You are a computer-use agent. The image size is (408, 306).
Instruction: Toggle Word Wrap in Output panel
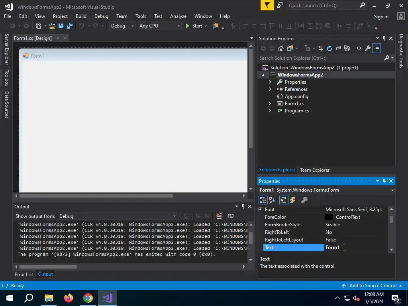231,216
